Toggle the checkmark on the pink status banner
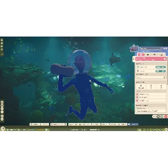168x168 pixels. 165,59
